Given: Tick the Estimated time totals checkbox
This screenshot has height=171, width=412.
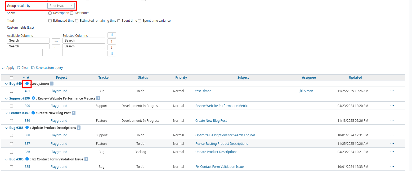Looking at the screenshot, I should tap(50, 21).
